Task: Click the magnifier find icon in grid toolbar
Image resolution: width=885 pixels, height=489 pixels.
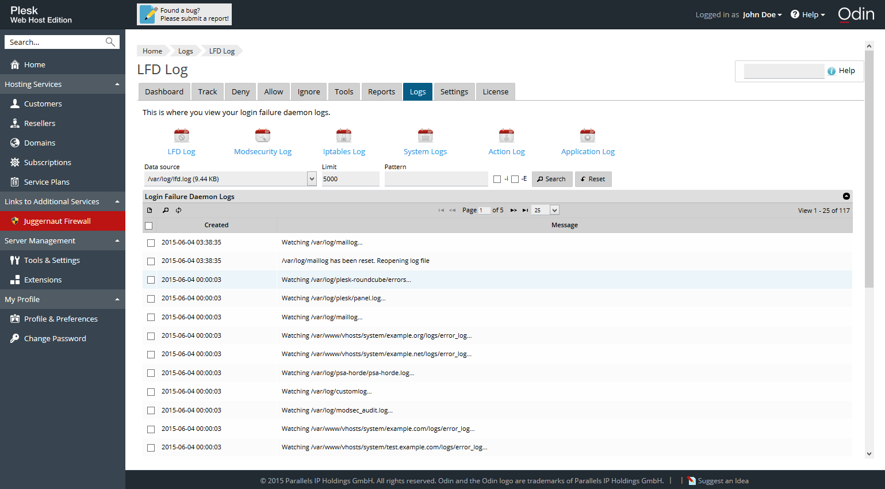Action: click(166, 211)
